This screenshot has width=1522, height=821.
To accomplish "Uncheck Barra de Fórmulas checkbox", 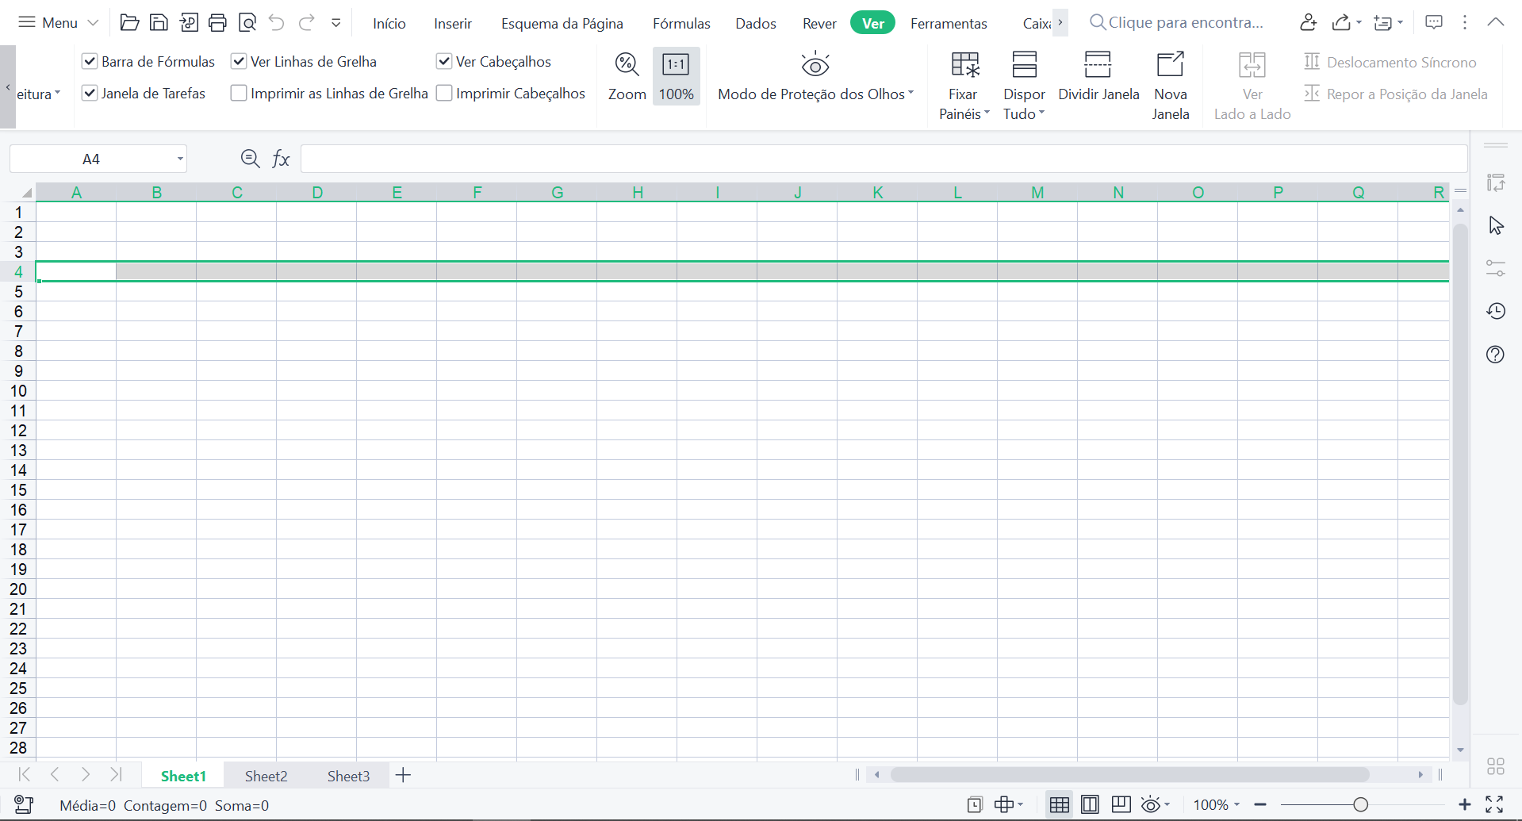I will coord(90,61).
